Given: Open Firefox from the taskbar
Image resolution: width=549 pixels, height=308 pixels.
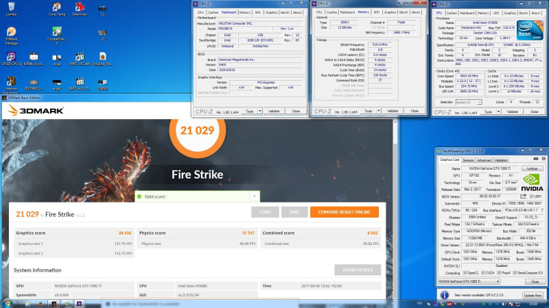Looking at the screenshot, I should 41,304.
